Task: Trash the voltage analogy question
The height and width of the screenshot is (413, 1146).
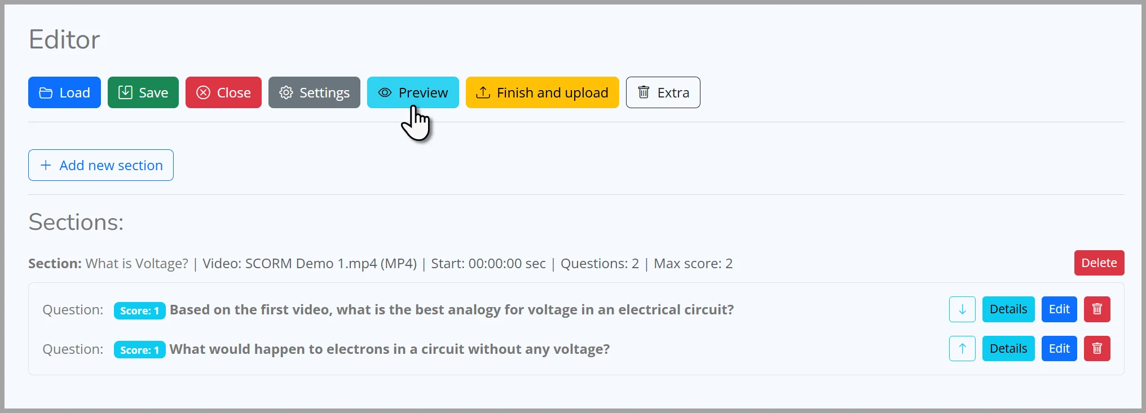Action: click(x=1097, y=309)
